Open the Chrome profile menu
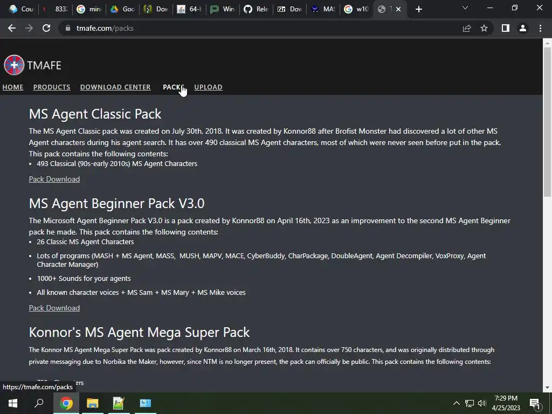Viewport: 552px width, 414px height. click(523, 28)
